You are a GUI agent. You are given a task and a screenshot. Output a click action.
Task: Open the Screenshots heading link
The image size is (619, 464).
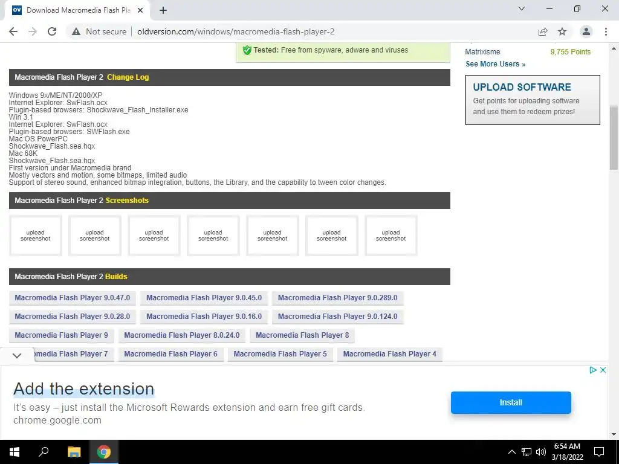127,201
